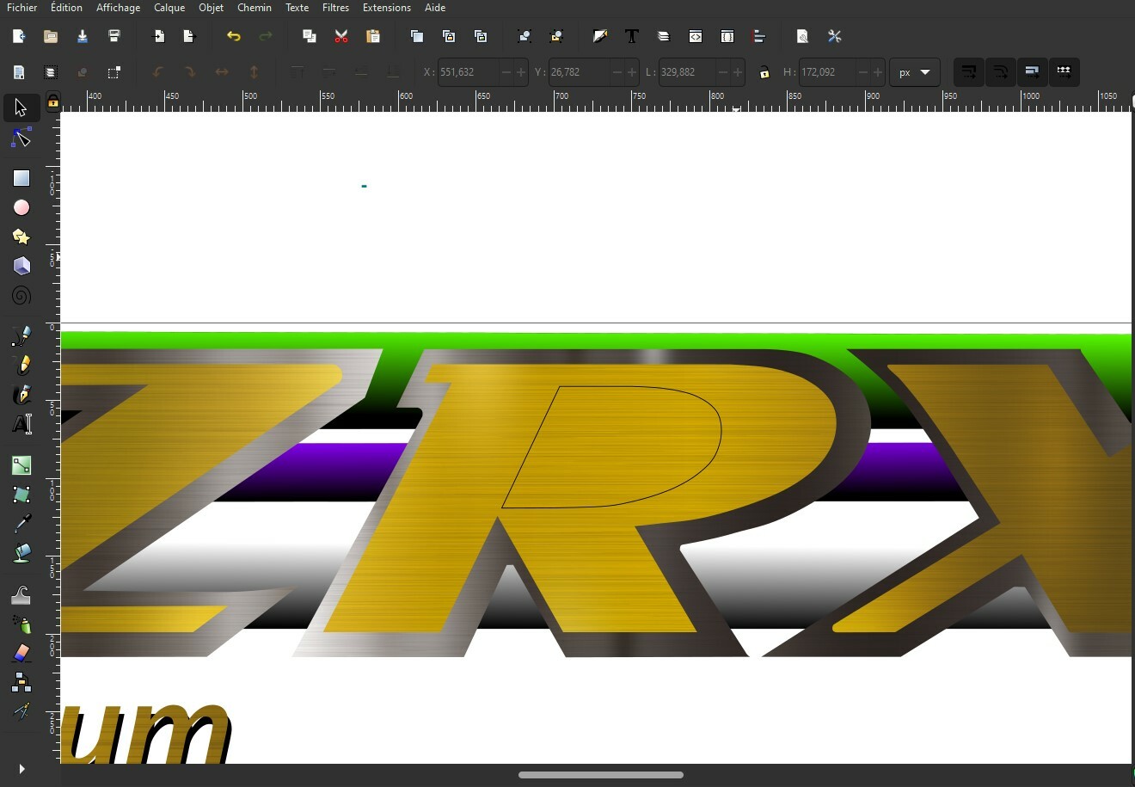Open the Filtres menu
Image resolution: width=1135 pixels, height=787 pixels.
335,8
